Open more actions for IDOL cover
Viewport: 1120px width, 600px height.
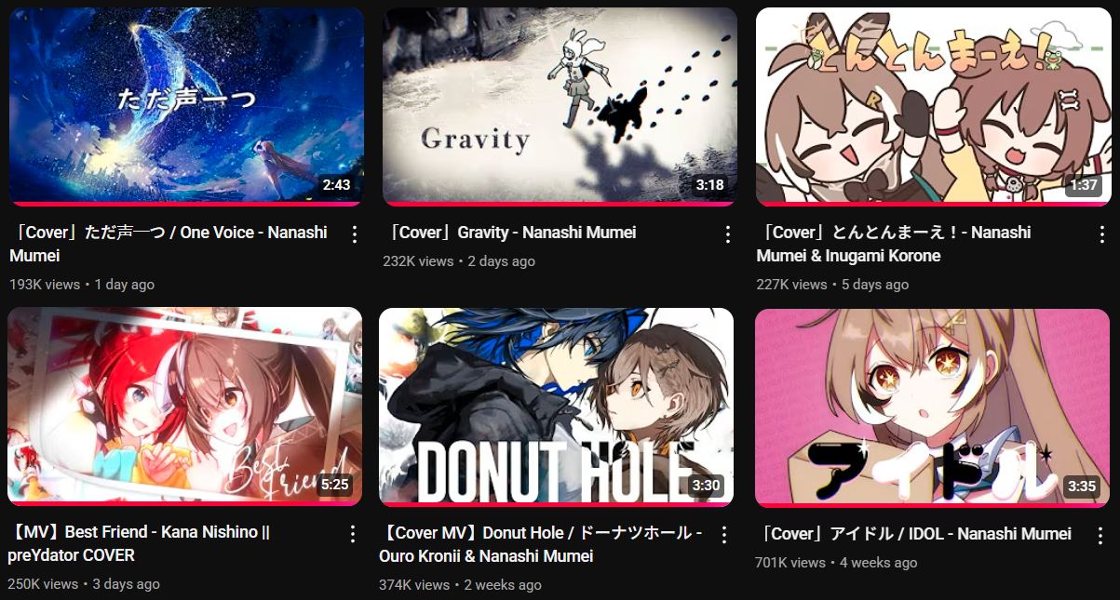point(1101,535)
